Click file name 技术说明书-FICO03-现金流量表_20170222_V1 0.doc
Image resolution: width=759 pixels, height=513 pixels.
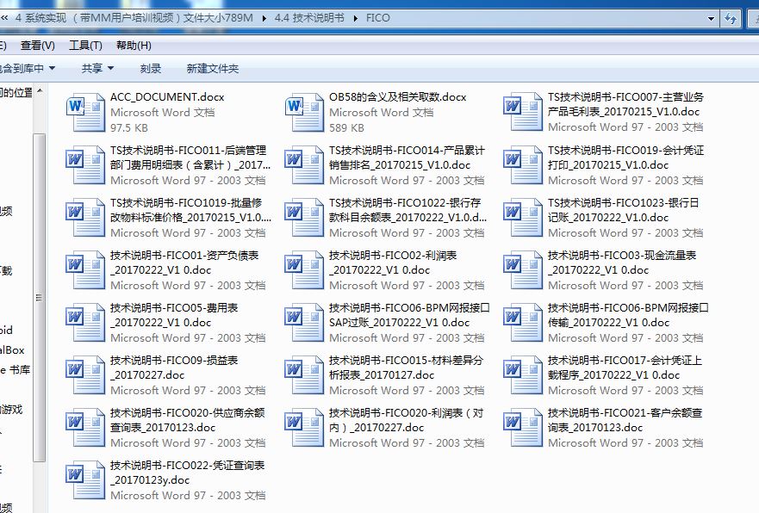622,263
